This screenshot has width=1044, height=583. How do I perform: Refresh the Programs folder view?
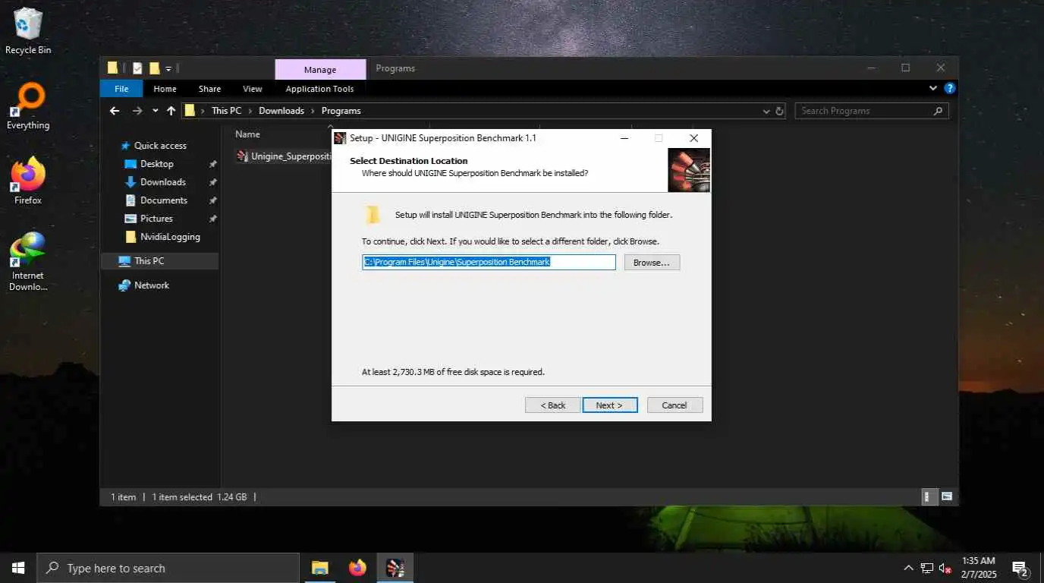[779, 111]
